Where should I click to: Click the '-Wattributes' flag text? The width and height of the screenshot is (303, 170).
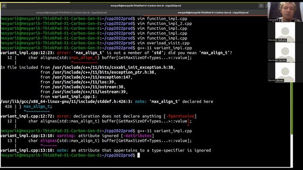click(137, 136)
